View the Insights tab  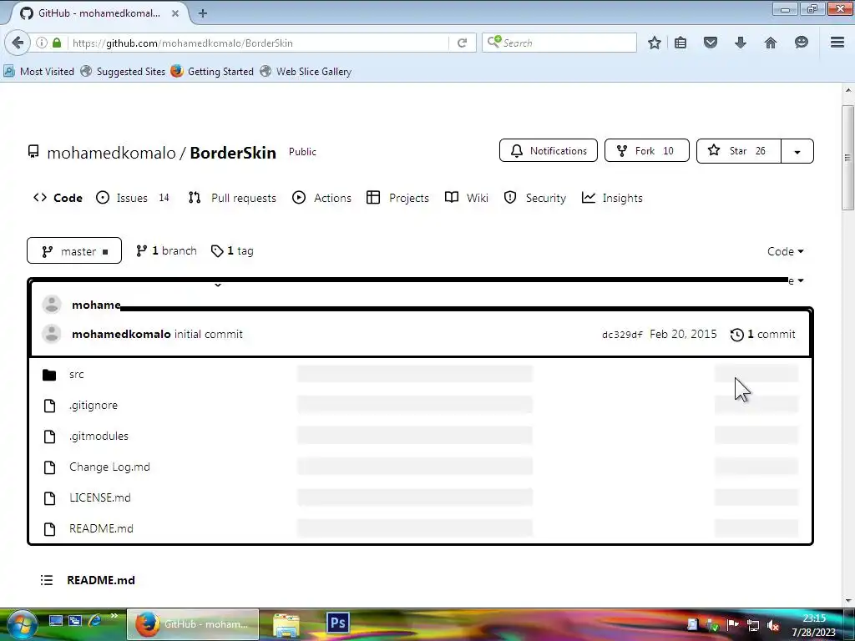pyautogui.click(x=612, y=198)
